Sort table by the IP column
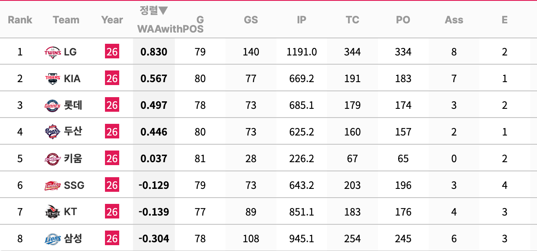This screenshot has height=251, width=537. (x=302, y=20)
